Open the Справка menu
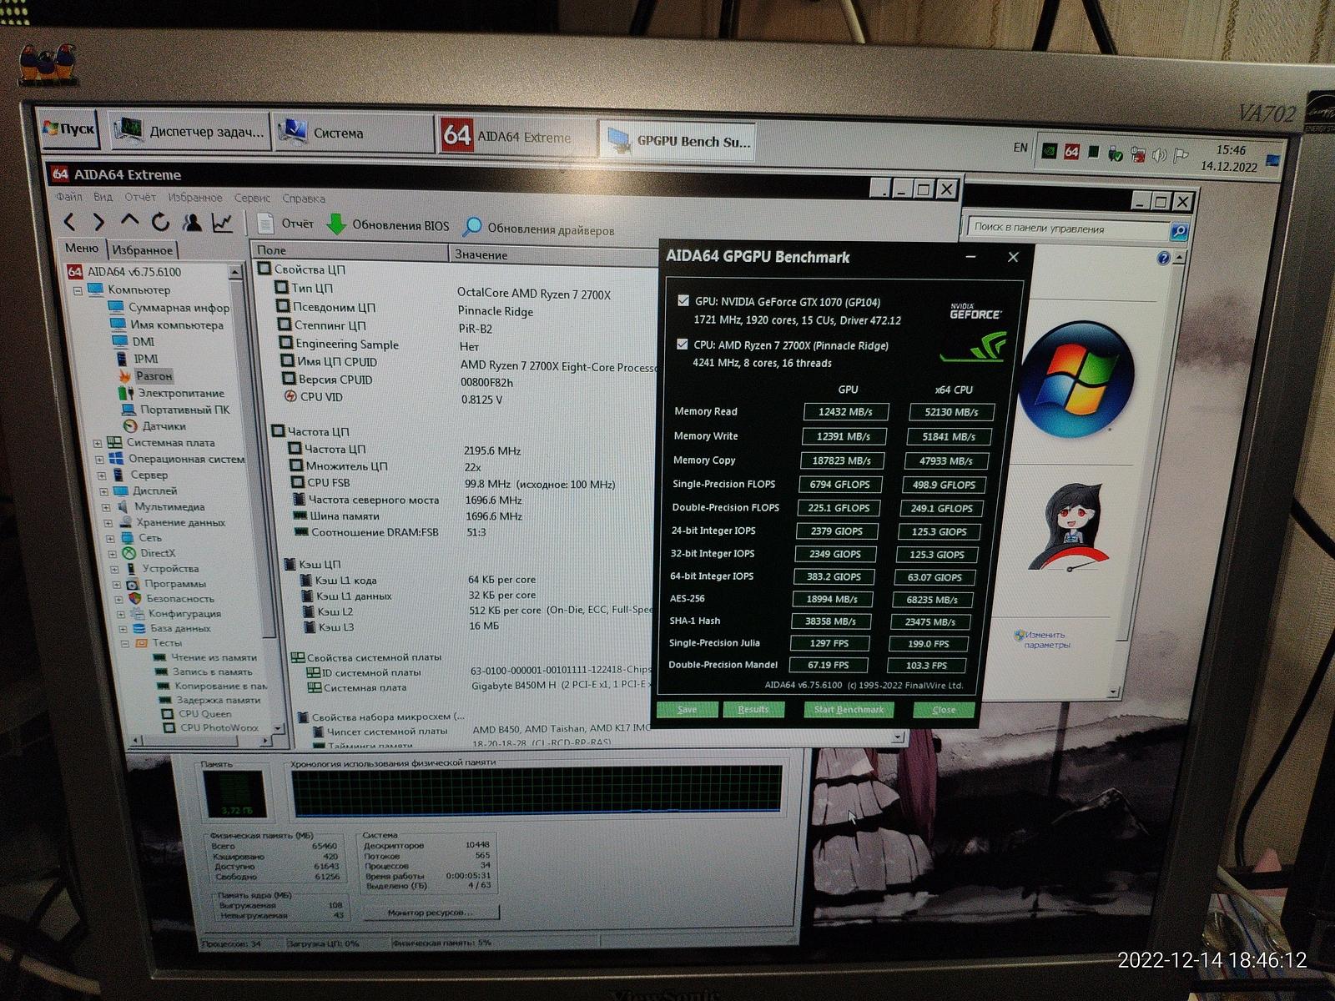The width and height of the screenshot is (1335, 1001). pos(304,199)
